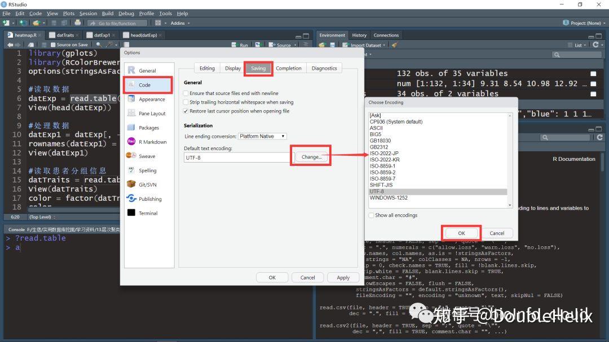Print the current source file

point(78,22)
